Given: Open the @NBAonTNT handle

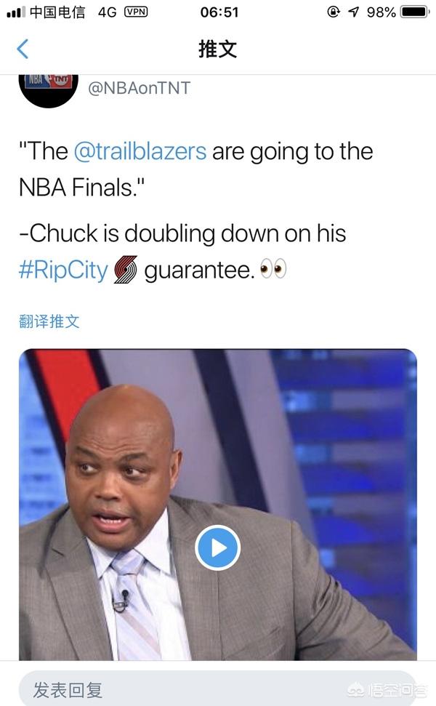Looking at the screenshot, I should click(140, 88).
